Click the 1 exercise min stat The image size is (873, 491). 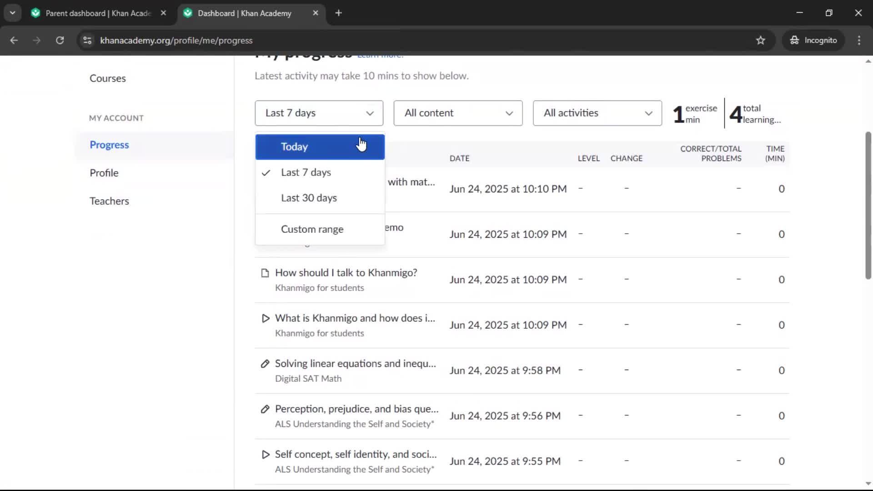click(x=695, y=114)
